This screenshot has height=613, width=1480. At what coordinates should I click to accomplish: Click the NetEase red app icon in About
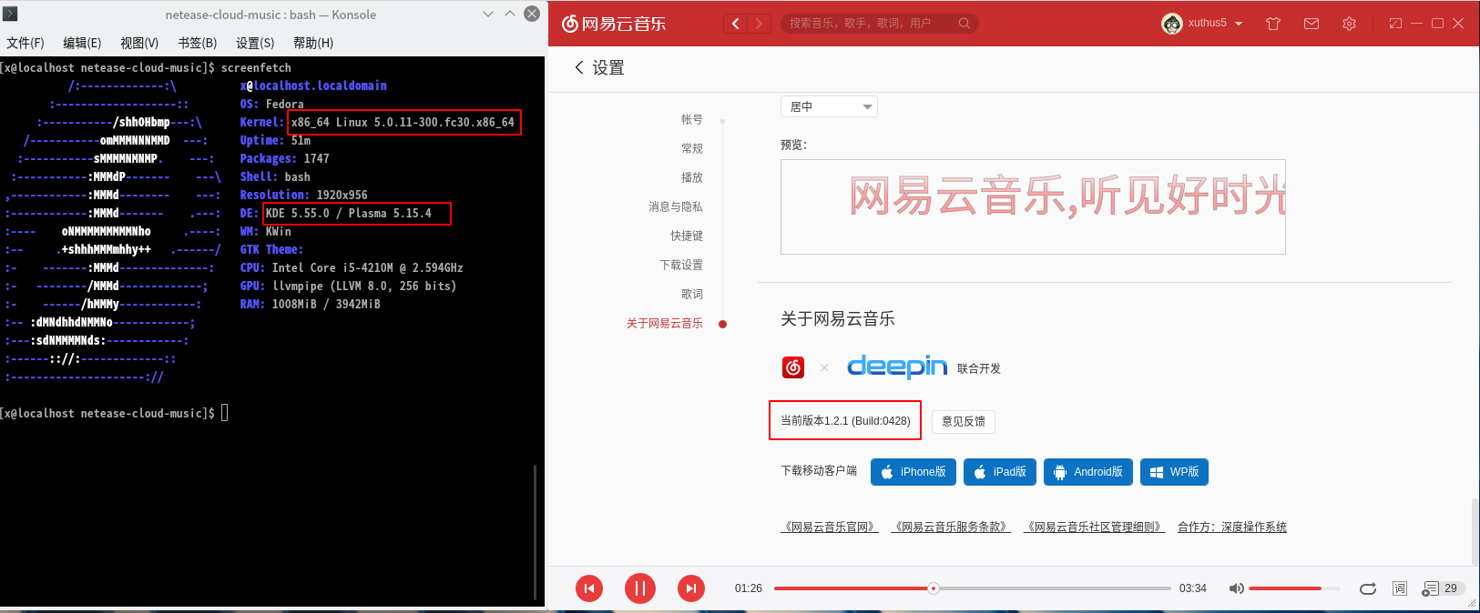793,367
